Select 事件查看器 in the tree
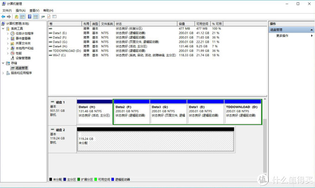The height and width of the screenshot is (188, 315). [x=23, y=38]
